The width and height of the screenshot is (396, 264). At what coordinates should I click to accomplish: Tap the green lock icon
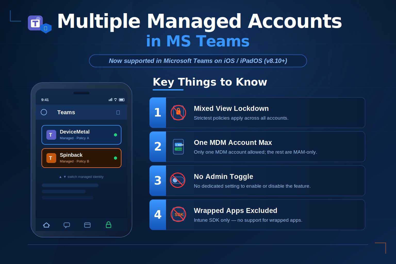tap(109, 225)
